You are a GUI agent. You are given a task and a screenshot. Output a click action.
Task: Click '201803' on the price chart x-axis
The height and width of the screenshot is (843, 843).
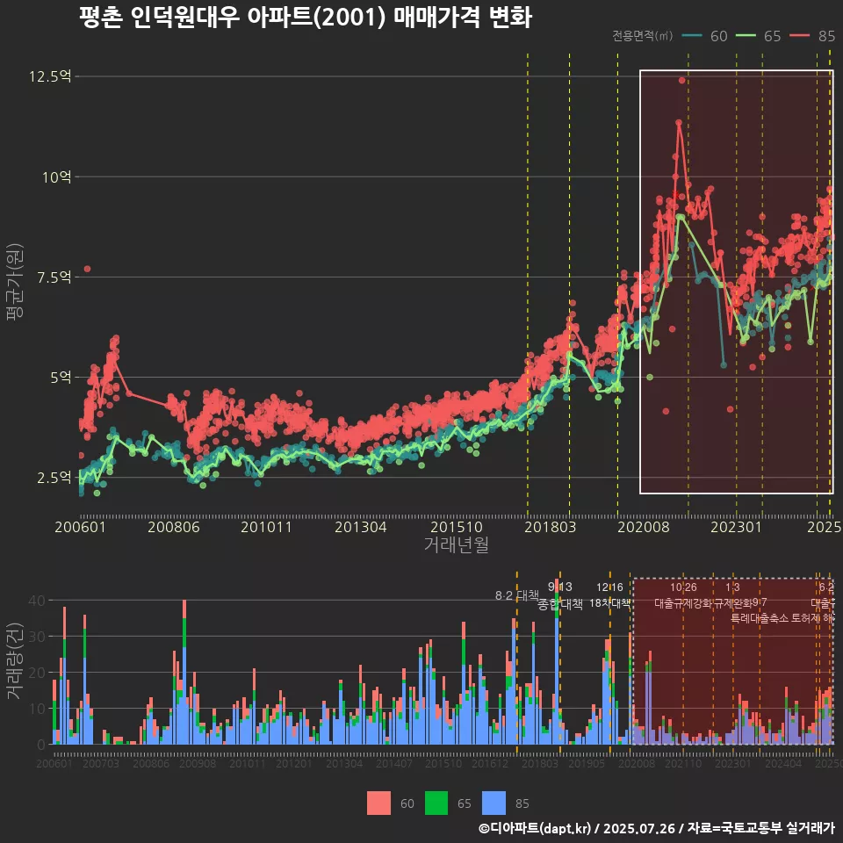pyautogui.click(x=550, y=527)
